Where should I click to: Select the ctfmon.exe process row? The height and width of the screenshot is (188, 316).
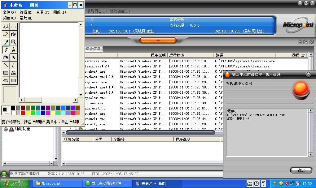coord(154,103)
